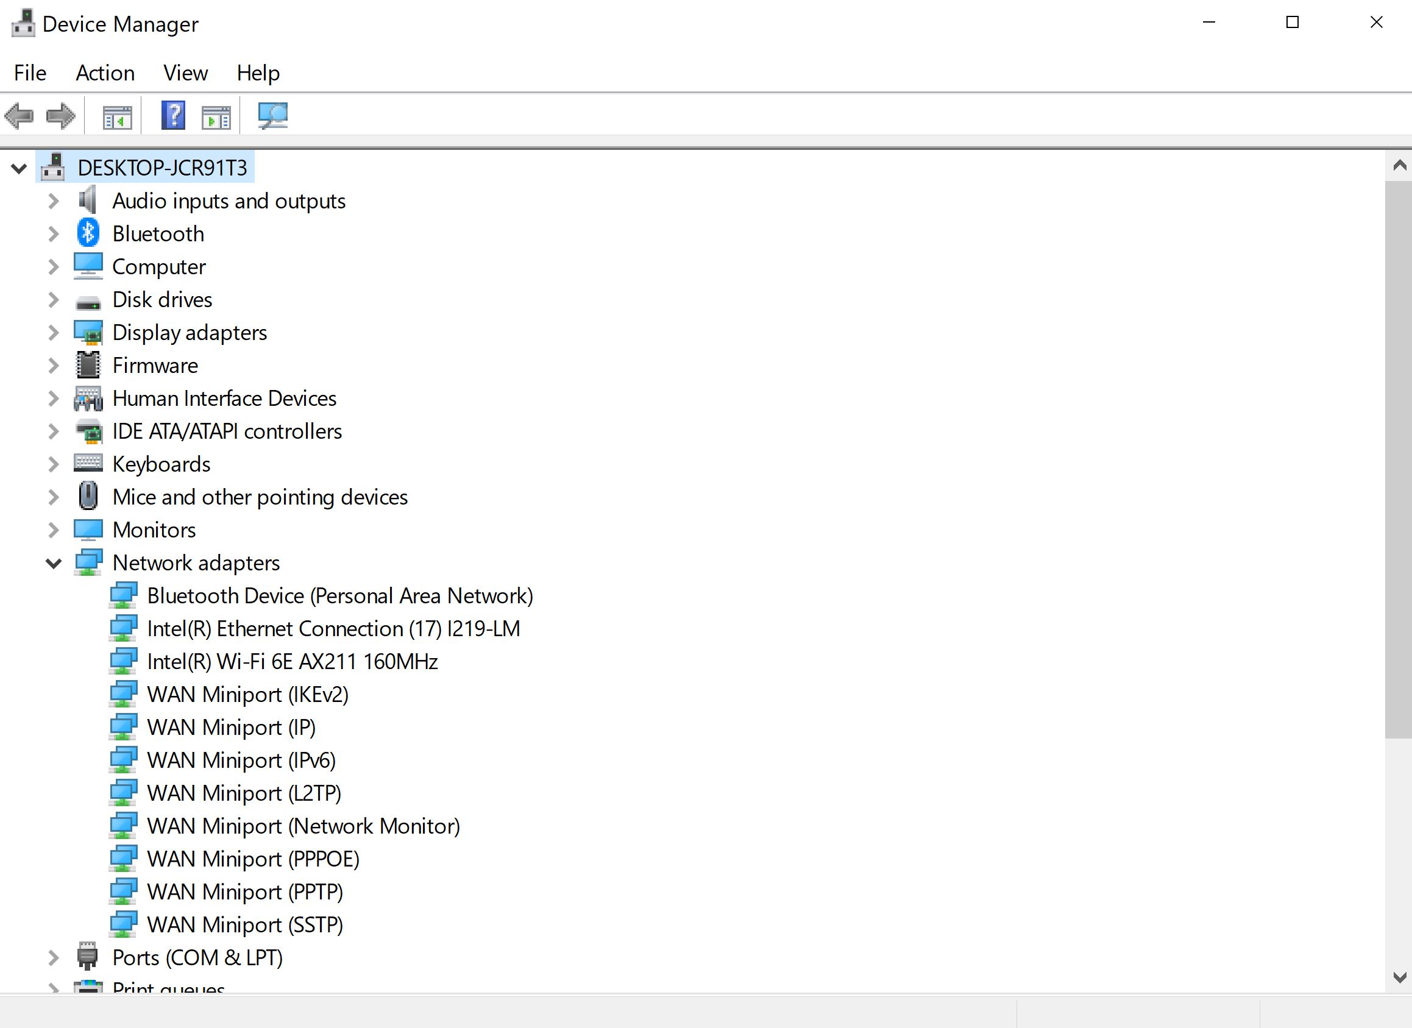The height and width of the screenshot is (1028, 1412).
Task: Select WAN Miniport (Network Monitor) device
Action: pyautogui.click(x=303, y=826)
